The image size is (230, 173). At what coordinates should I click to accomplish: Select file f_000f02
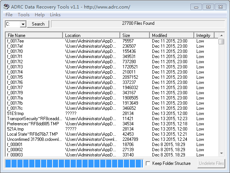[x=15, y=150]
